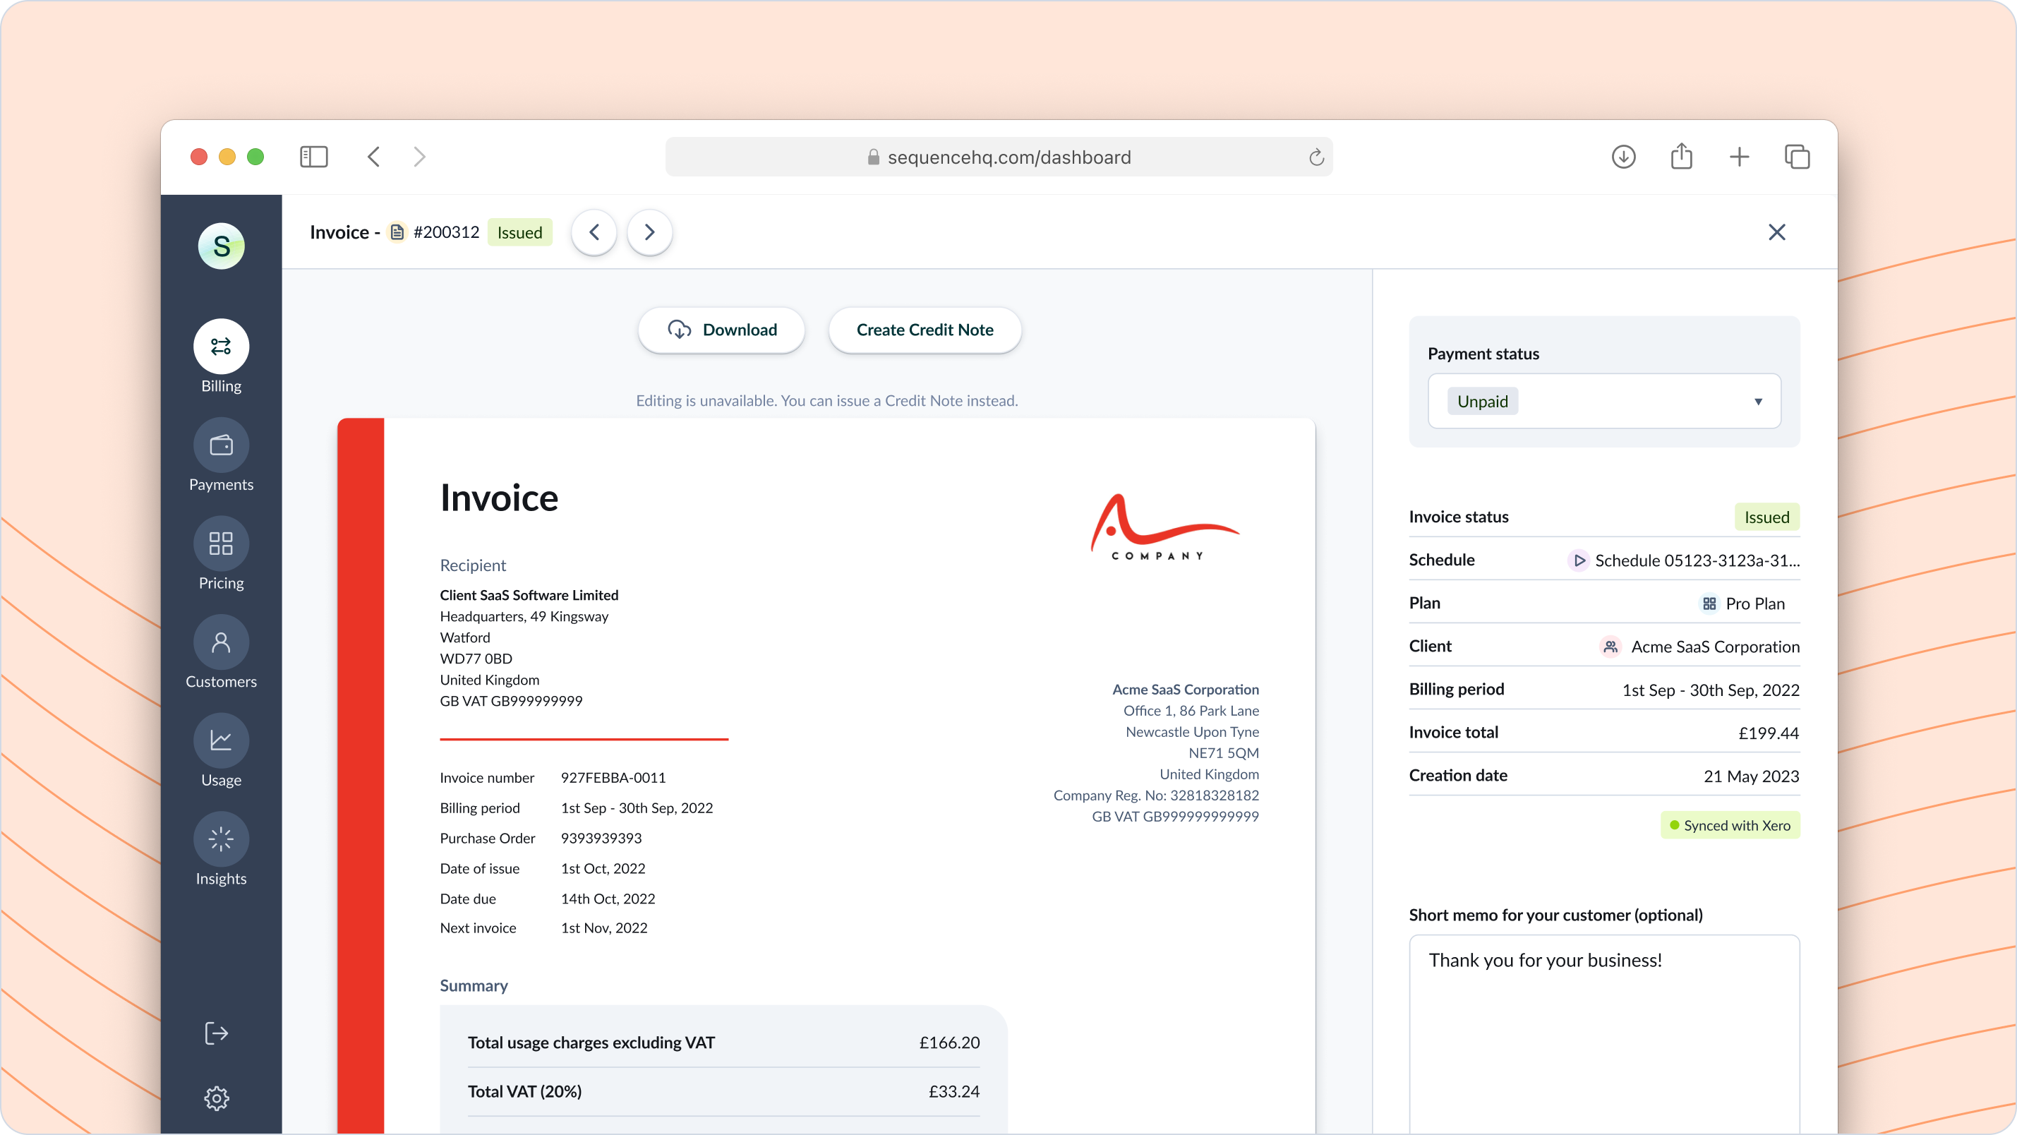Open Settings via gear icon
The image size is (2017, 1135).
click(219, 1098)
